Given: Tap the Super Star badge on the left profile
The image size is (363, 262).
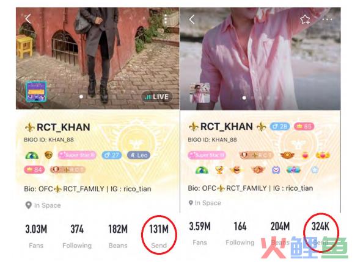Looking at the screenshot, I should (x=77, y=155).
